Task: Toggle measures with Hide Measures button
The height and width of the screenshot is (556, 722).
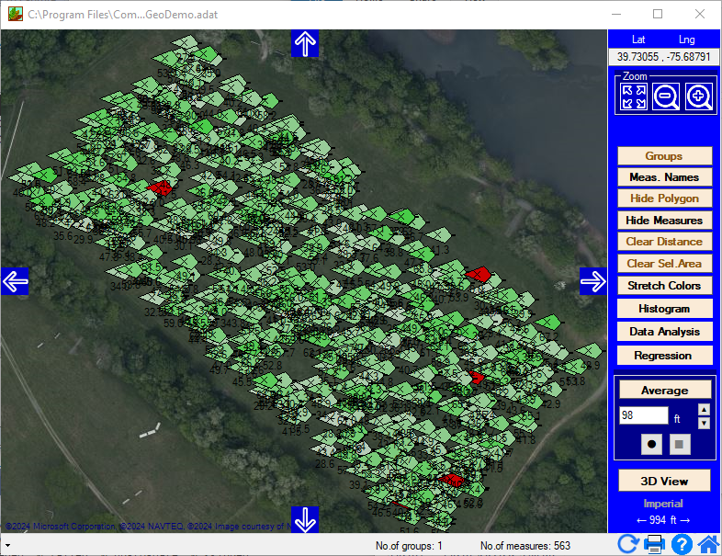Action: pos(664,221)
